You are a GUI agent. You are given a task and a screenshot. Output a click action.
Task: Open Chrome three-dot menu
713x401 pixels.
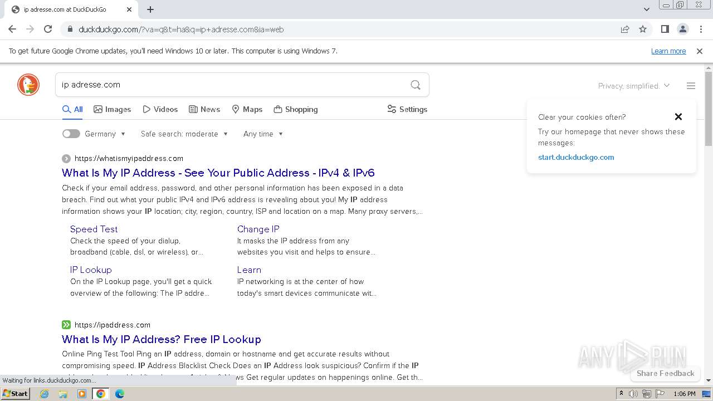(x=701, y=29)
